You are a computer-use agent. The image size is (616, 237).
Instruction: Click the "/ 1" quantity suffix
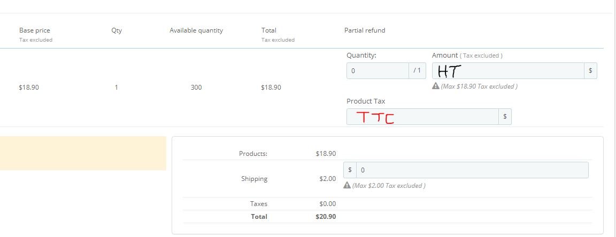coord(418,70)
